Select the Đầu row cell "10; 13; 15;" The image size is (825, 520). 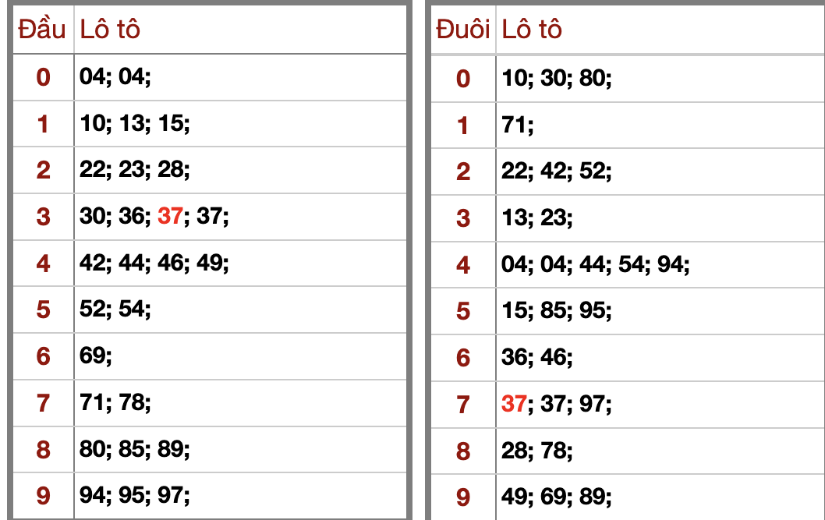click(135, 123)
